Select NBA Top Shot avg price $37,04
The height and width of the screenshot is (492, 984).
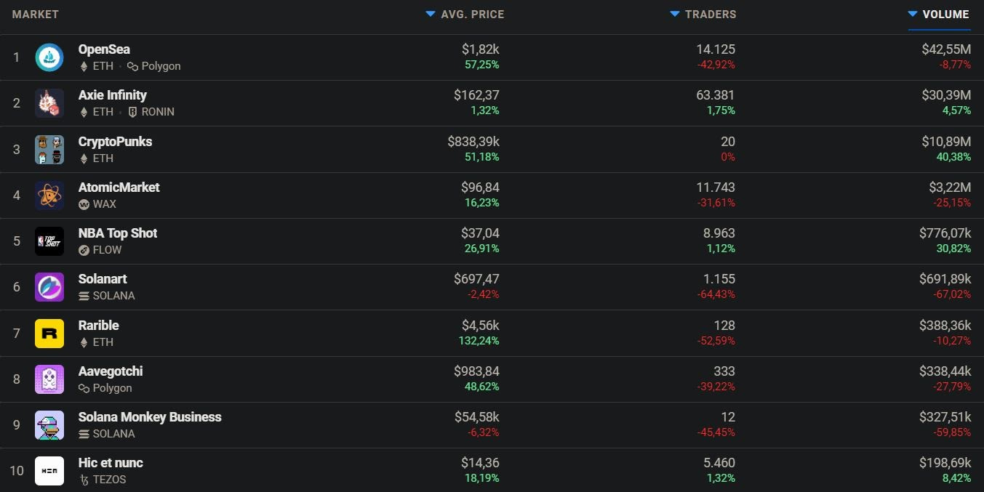[480, 233]
